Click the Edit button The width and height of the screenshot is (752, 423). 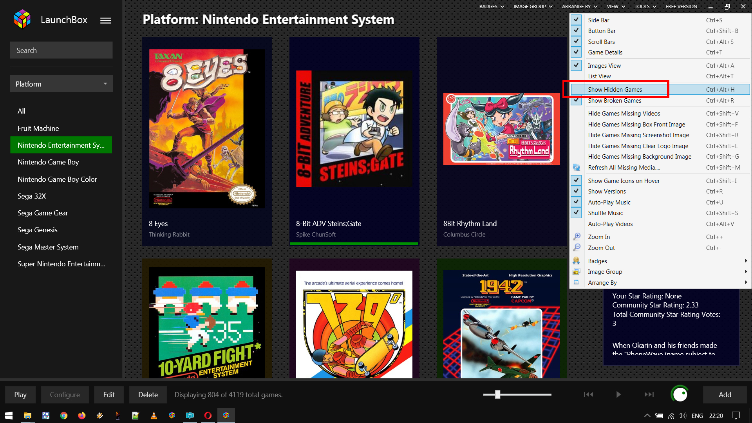pyautogui.click(x=109, y=395)
